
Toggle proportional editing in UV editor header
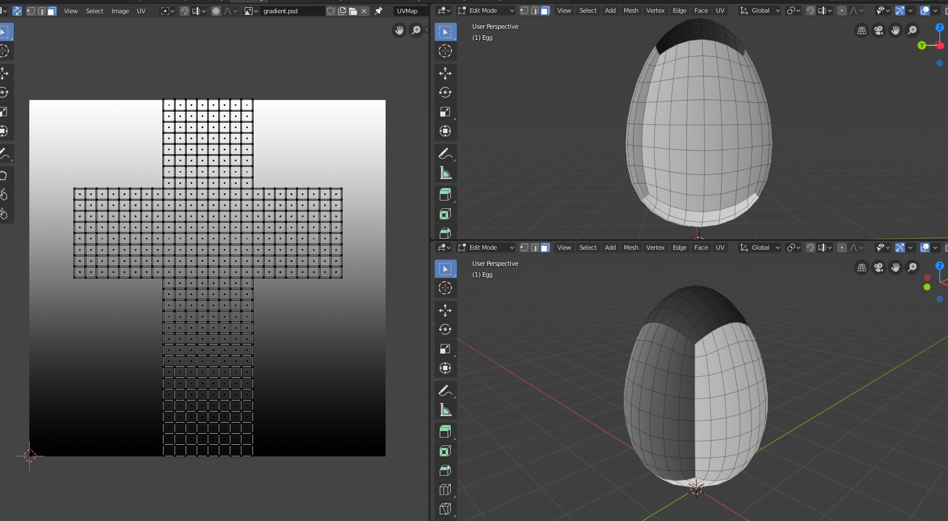coord(216,11)
